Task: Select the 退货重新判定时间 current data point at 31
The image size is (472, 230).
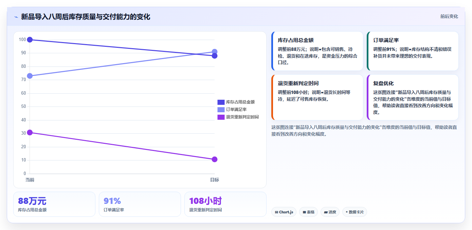Action: point(30,132)
